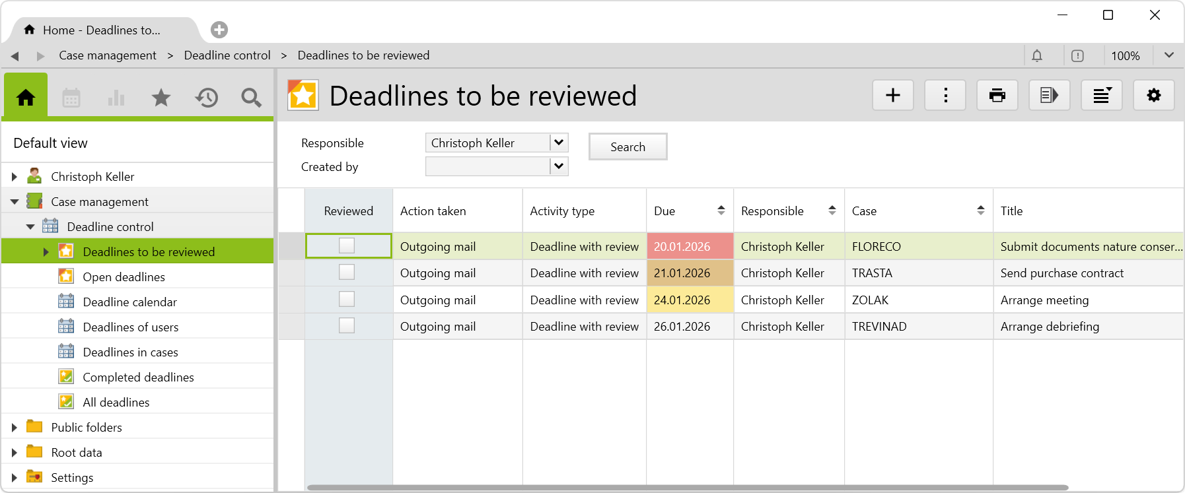Tick Reviewed checkbox for TREVINAD row

click(x=347, y=326)
